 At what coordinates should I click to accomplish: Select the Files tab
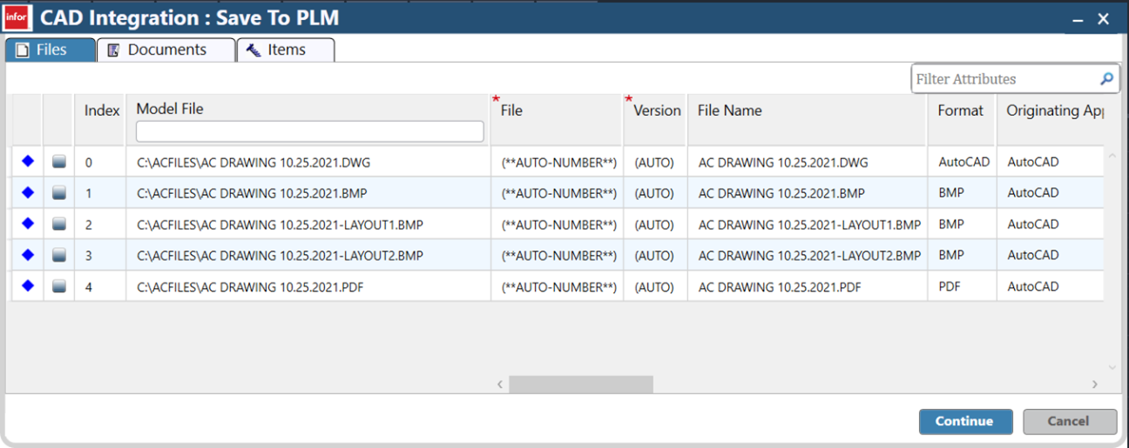click(x=51, y=50)
